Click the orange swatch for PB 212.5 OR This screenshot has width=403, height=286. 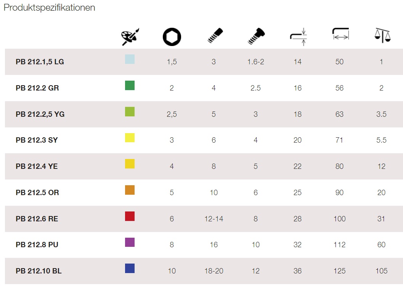coord(130,190)
